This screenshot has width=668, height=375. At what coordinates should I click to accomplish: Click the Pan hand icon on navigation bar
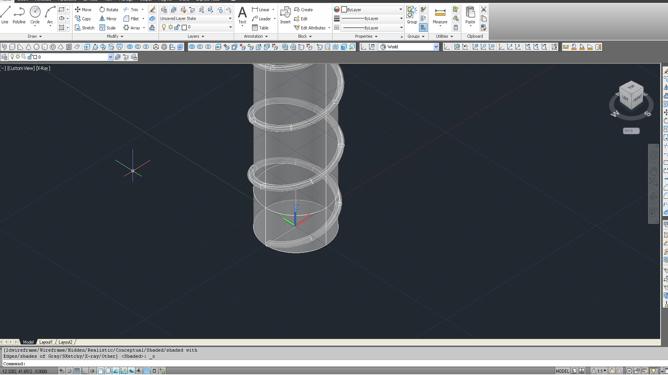point(653,171)
